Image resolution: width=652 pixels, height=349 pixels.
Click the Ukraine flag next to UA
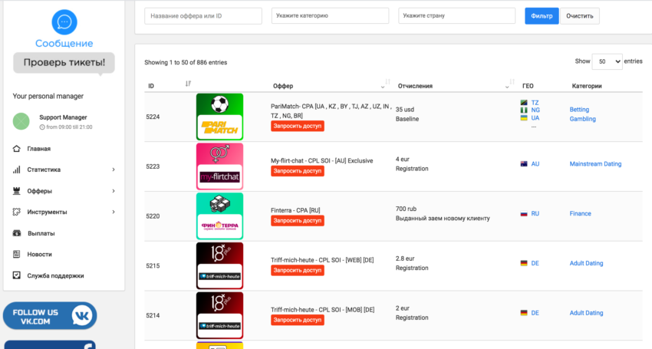524,117
